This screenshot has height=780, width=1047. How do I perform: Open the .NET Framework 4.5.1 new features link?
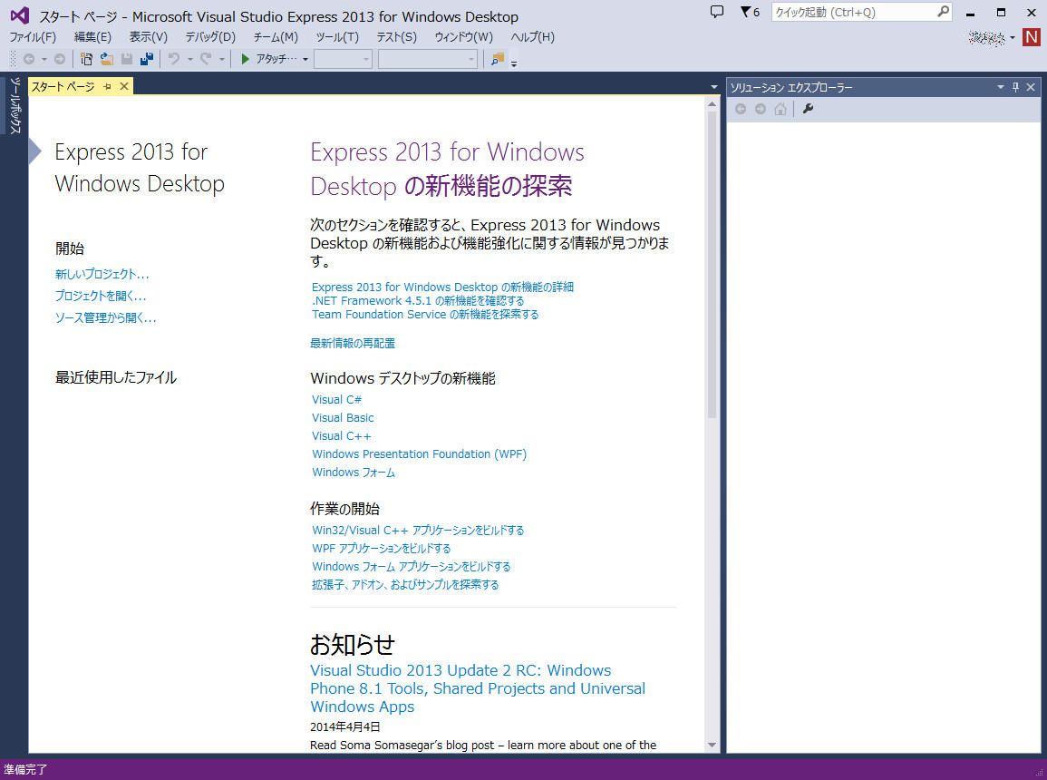pyautogui.click(x=418, y=300)
